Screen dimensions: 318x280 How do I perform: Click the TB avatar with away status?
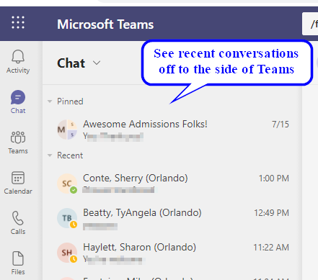[x=67, y=218]
